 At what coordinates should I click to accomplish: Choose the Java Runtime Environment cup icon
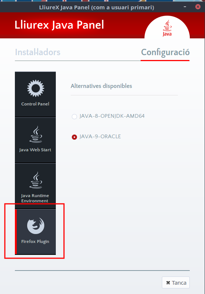click(36, 180)
